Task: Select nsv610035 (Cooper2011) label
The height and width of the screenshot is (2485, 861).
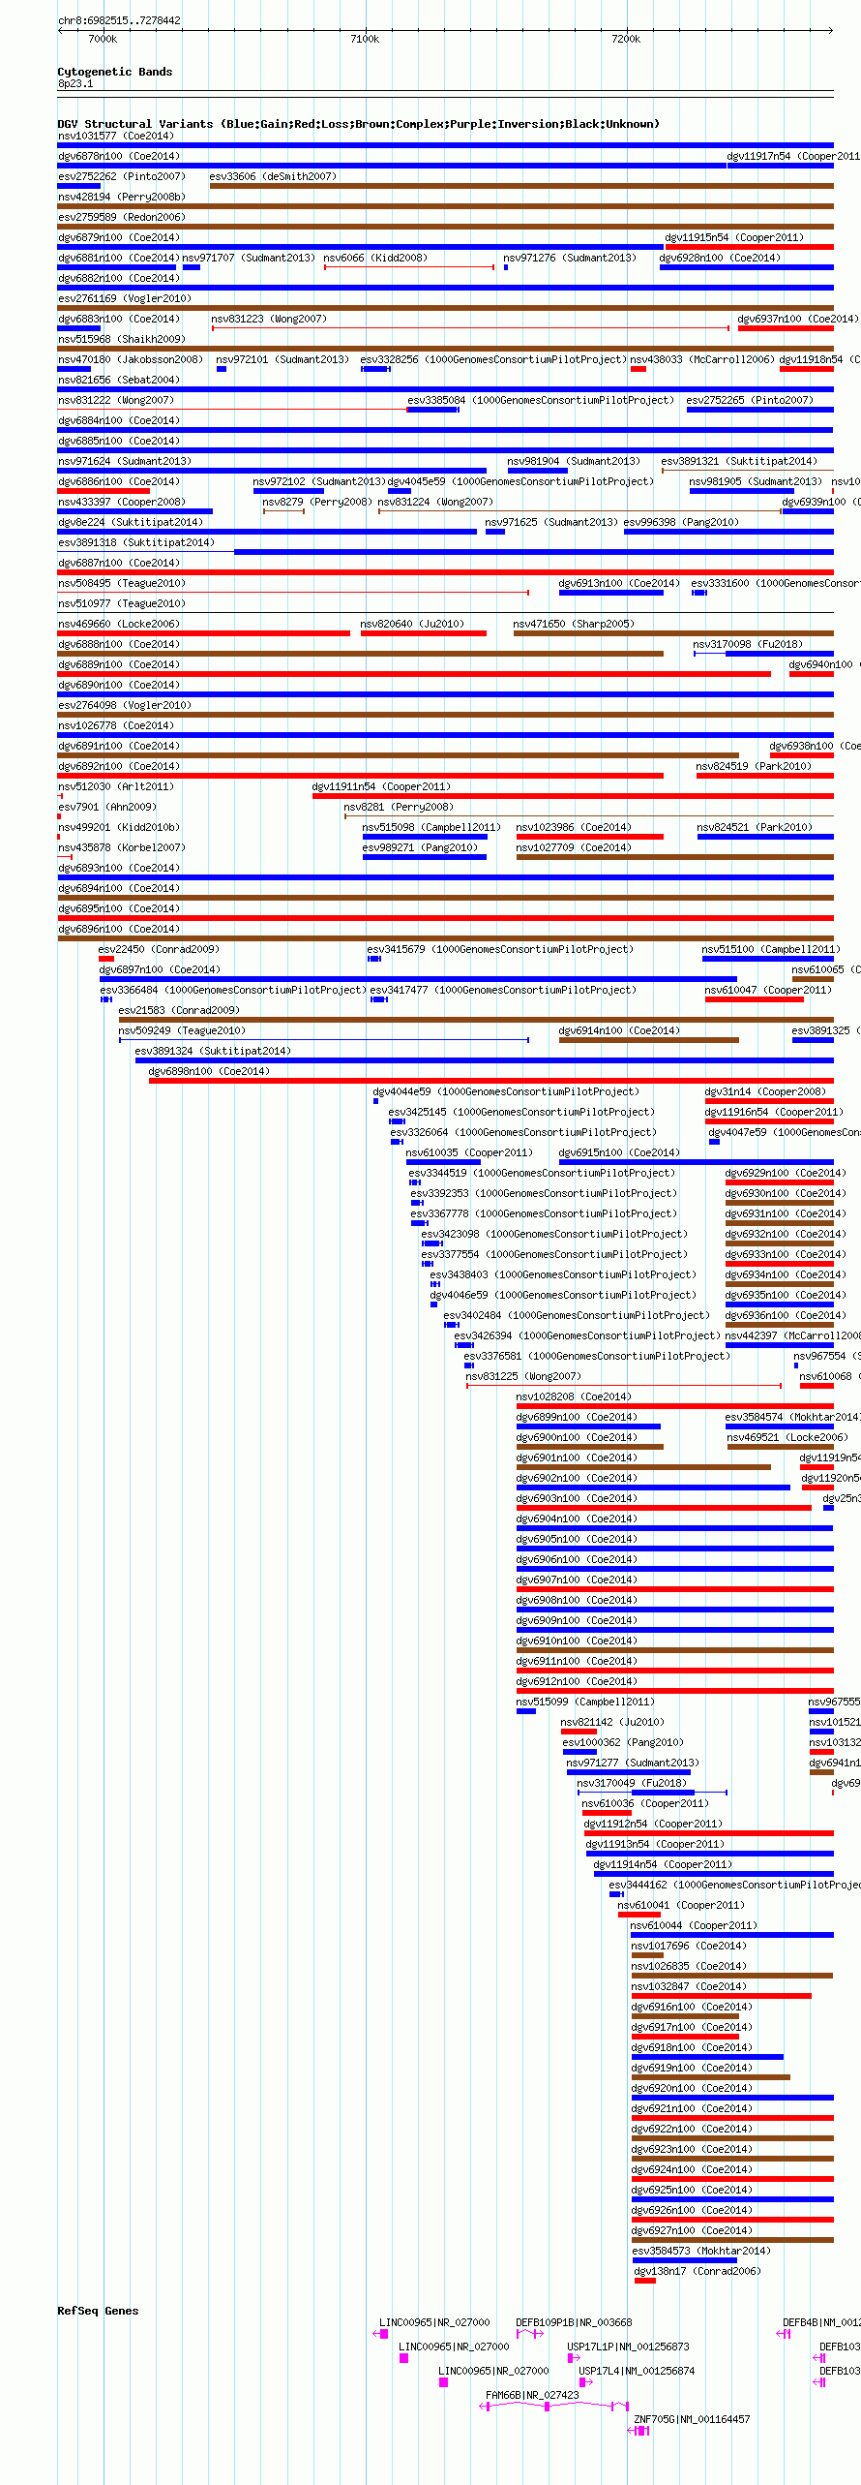Action: (469, 1152)
